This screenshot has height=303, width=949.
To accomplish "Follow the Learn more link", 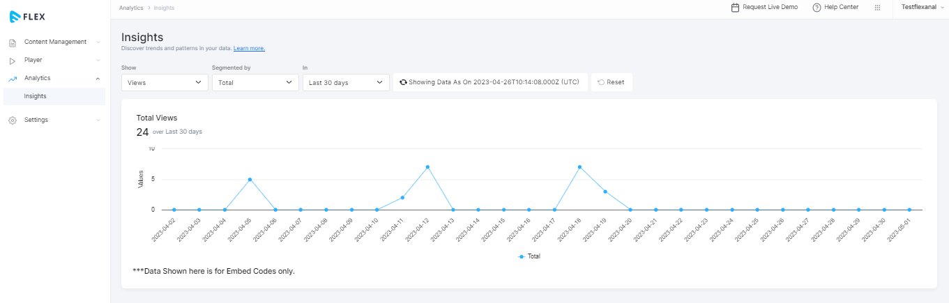I will tap(249, 48).
